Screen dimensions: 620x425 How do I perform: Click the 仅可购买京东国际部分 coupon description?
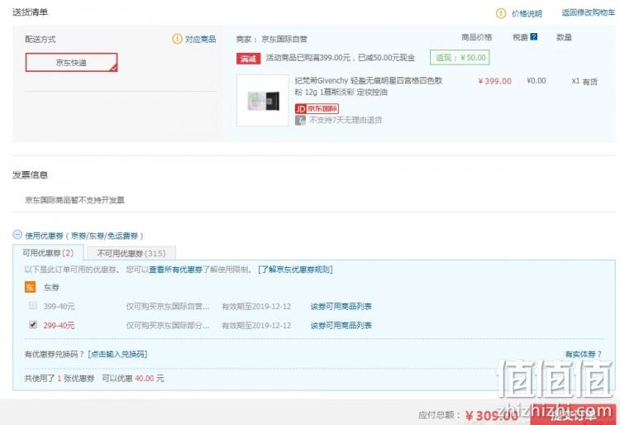tap(168, 326)
